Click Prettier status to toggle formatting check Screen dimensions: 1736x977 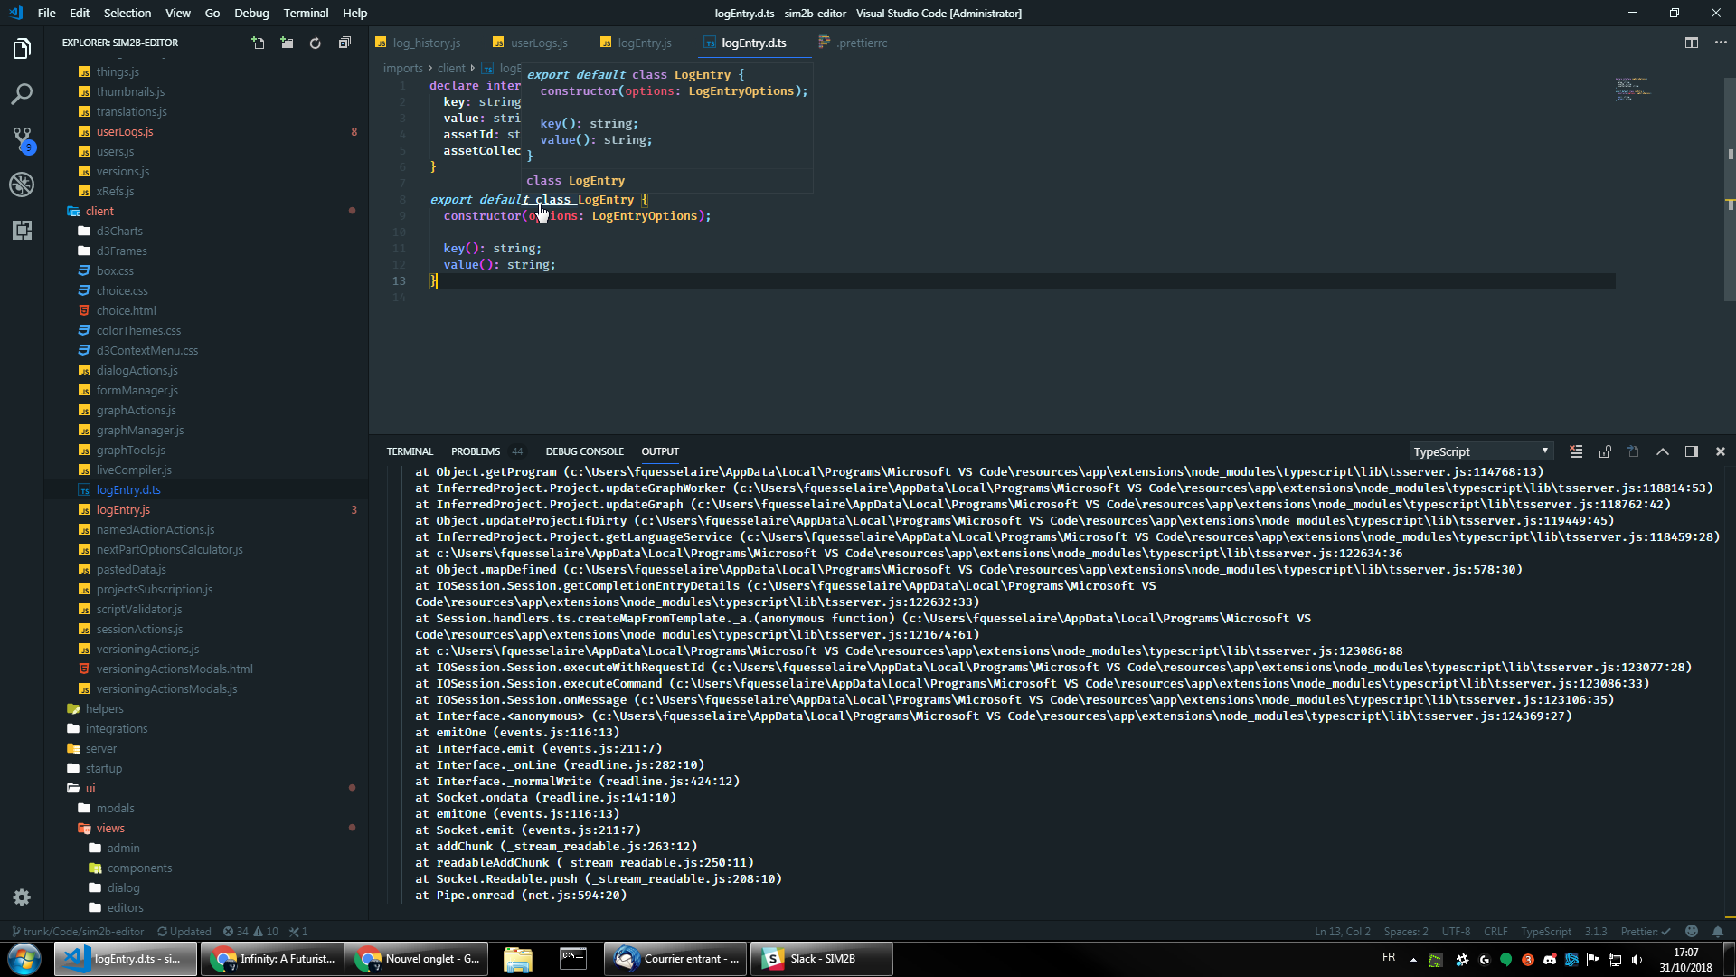coord(1646,931)
